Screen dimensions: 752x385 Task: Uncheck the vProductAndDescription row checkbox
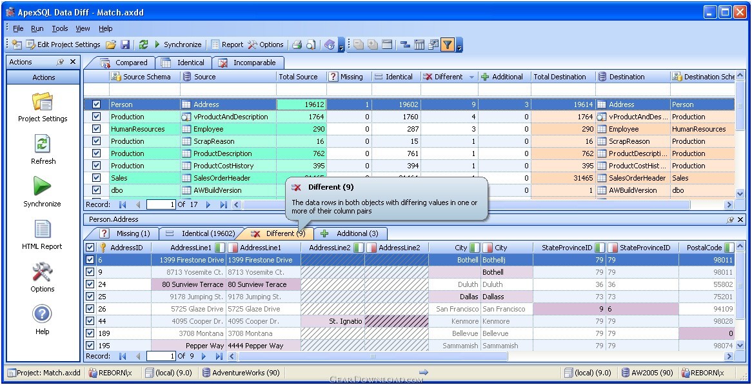(x=96, y=117)
